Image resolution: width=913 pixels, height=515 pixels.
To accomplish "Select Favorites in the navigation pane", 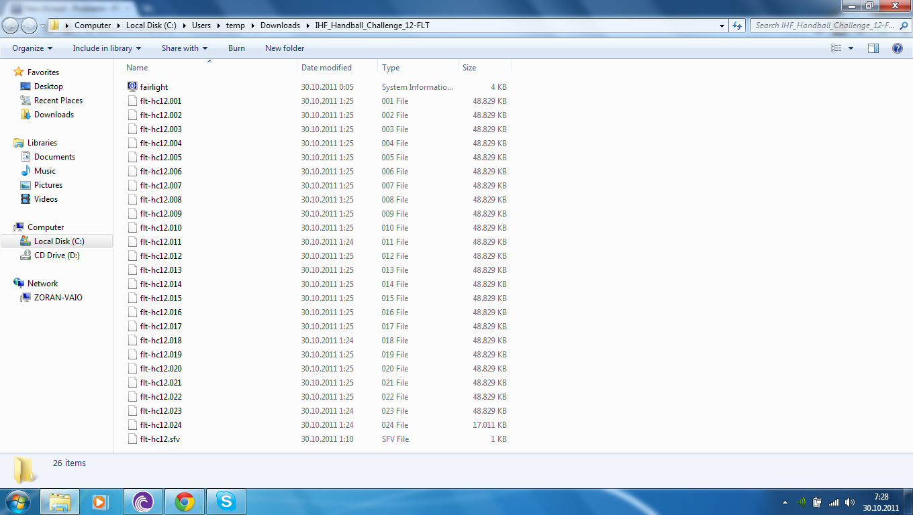I will pos(43,72).
